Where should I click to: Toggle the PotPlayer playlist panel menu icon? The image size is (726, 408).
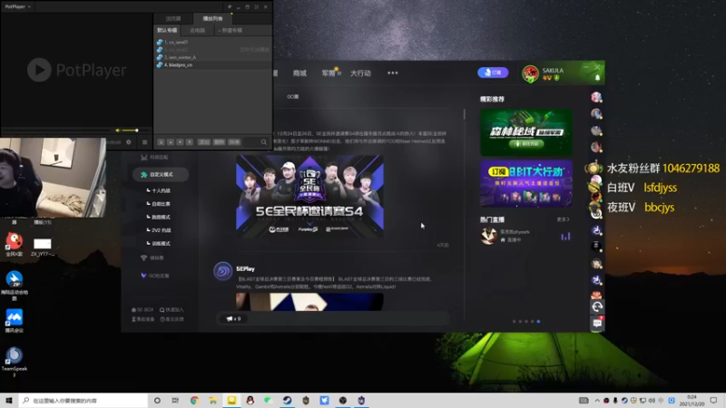145,142
